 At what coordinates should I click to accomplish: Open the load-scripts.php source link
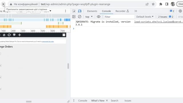click(x=158, y=22)
